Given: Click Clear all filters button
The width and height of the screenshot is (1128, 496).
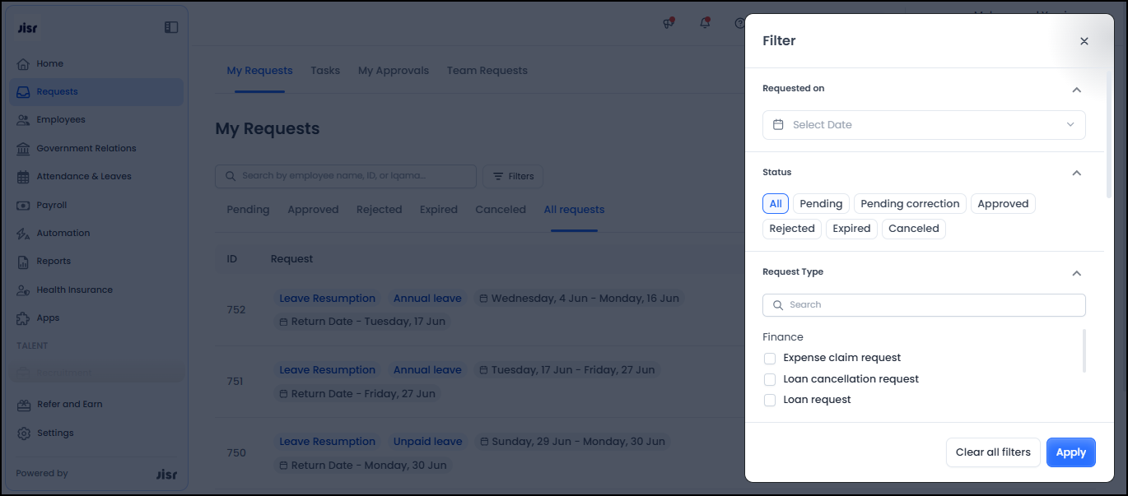Looking at the screenshot, I should [992, 452].
